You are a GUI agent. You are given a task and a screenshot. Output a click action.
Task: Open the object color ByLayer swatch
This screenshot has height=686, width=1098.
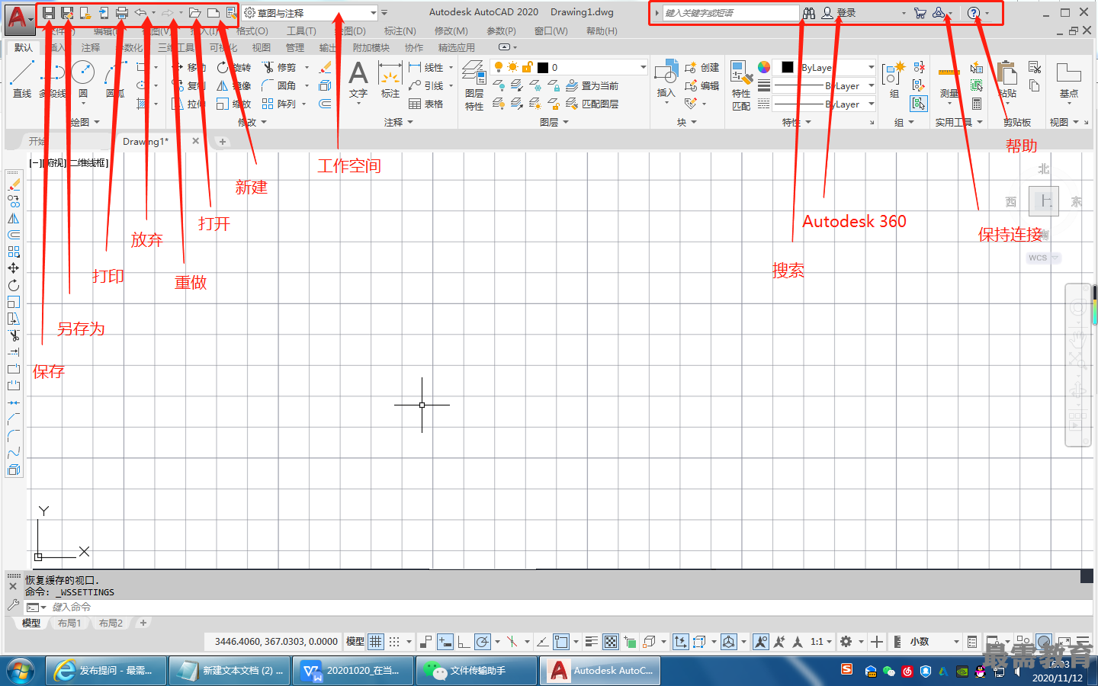788,67
